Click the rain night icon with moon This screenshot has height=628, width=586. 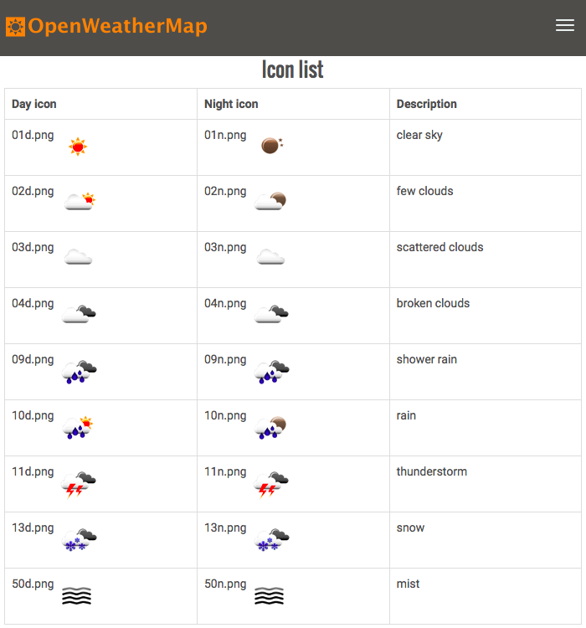pyautogui.click(x=270, y=427)
